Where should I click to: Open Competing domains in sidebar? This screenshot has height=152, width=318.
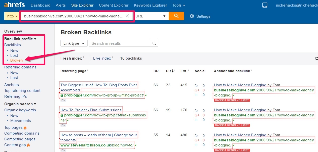(22, 133)
